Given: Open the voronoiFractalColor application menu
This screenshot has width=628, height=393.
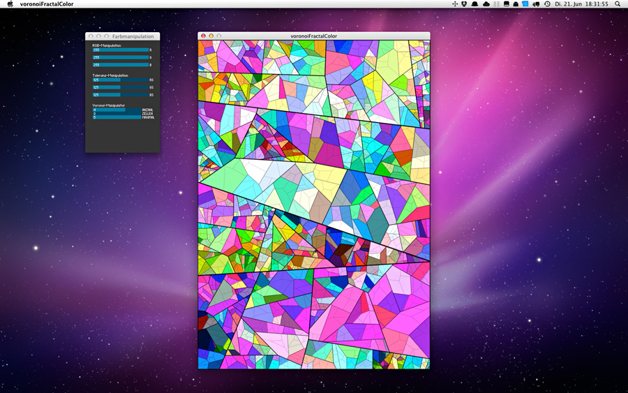Looking at the screenshot, I should tap(47, 4).
